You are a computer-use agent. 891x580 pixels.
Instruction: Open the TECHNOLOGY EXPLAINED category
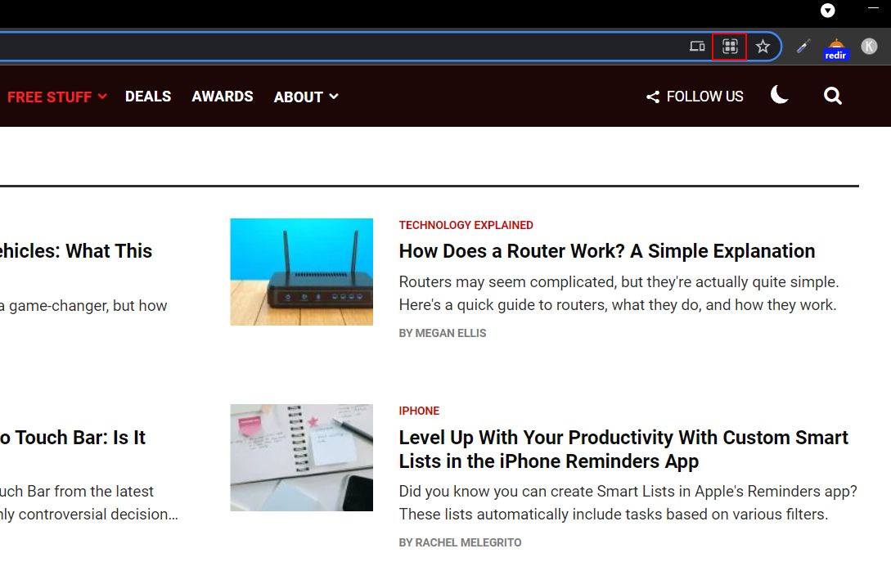(x=466, y=225)
